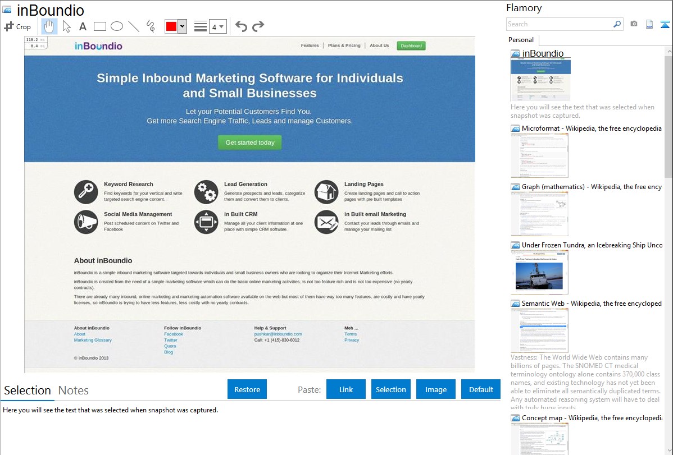Click the Plans & Pricing nav link
This screenshot has height=455, width=673.
pyautogui.click(x=344, y=45)
